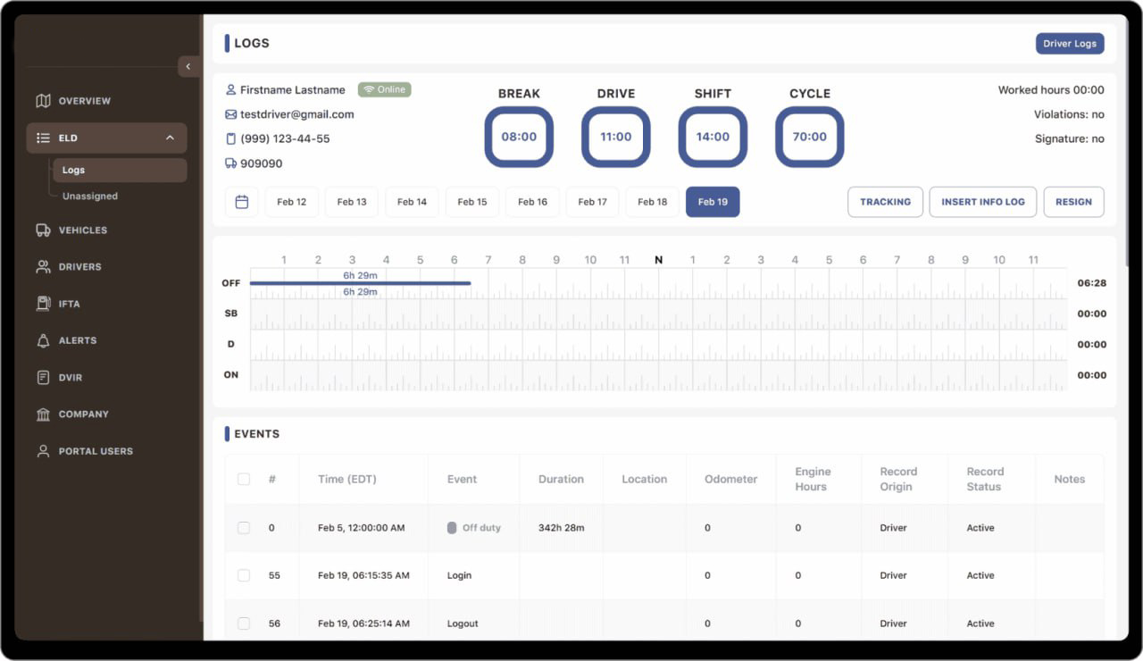Click the Time (EDT) column header
1143x661 pixels.
tap(347, 480)
